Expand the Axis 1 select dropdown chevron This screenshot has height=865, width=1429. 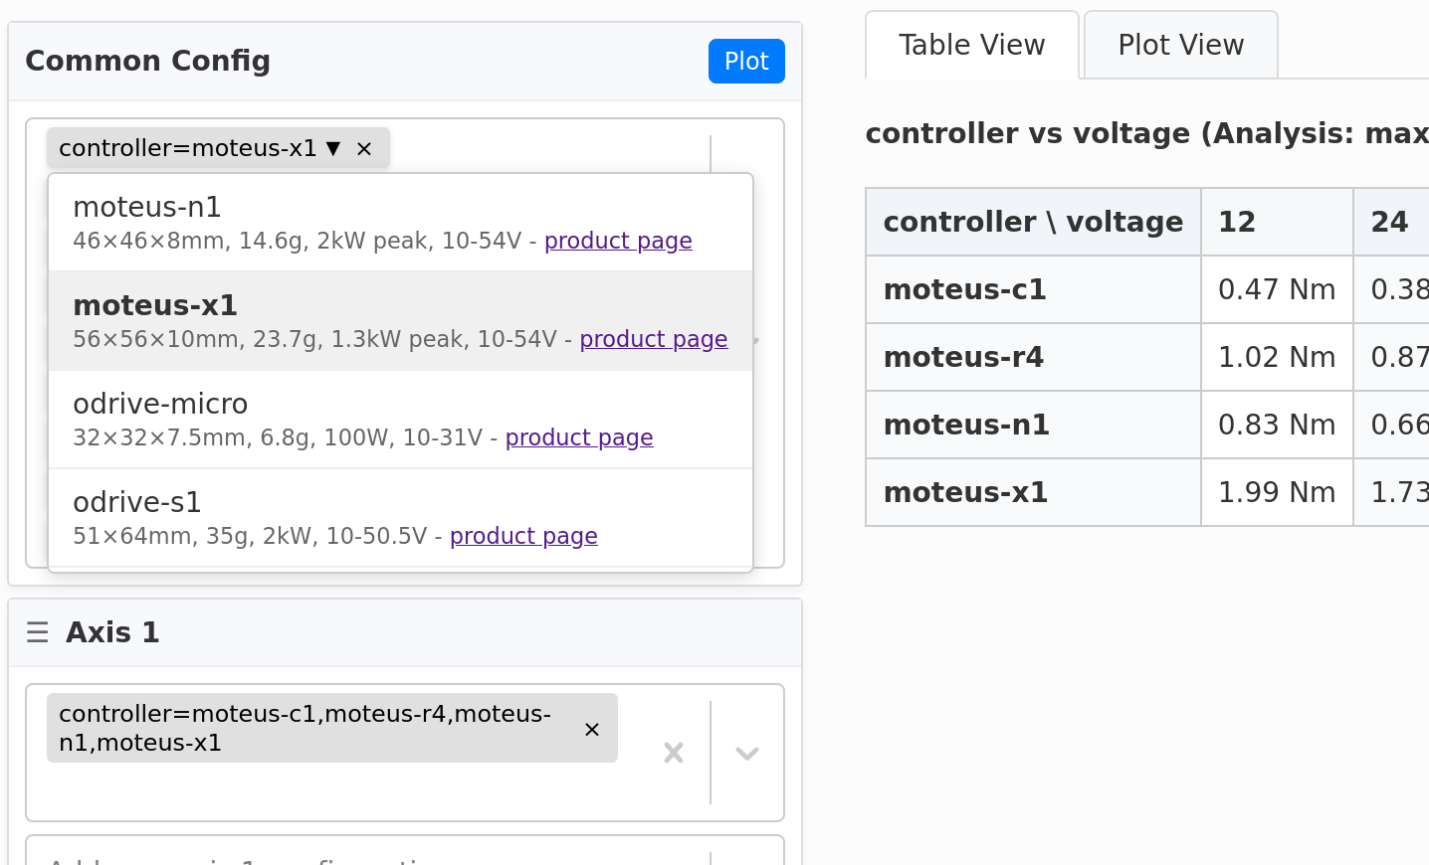[747, 753]
